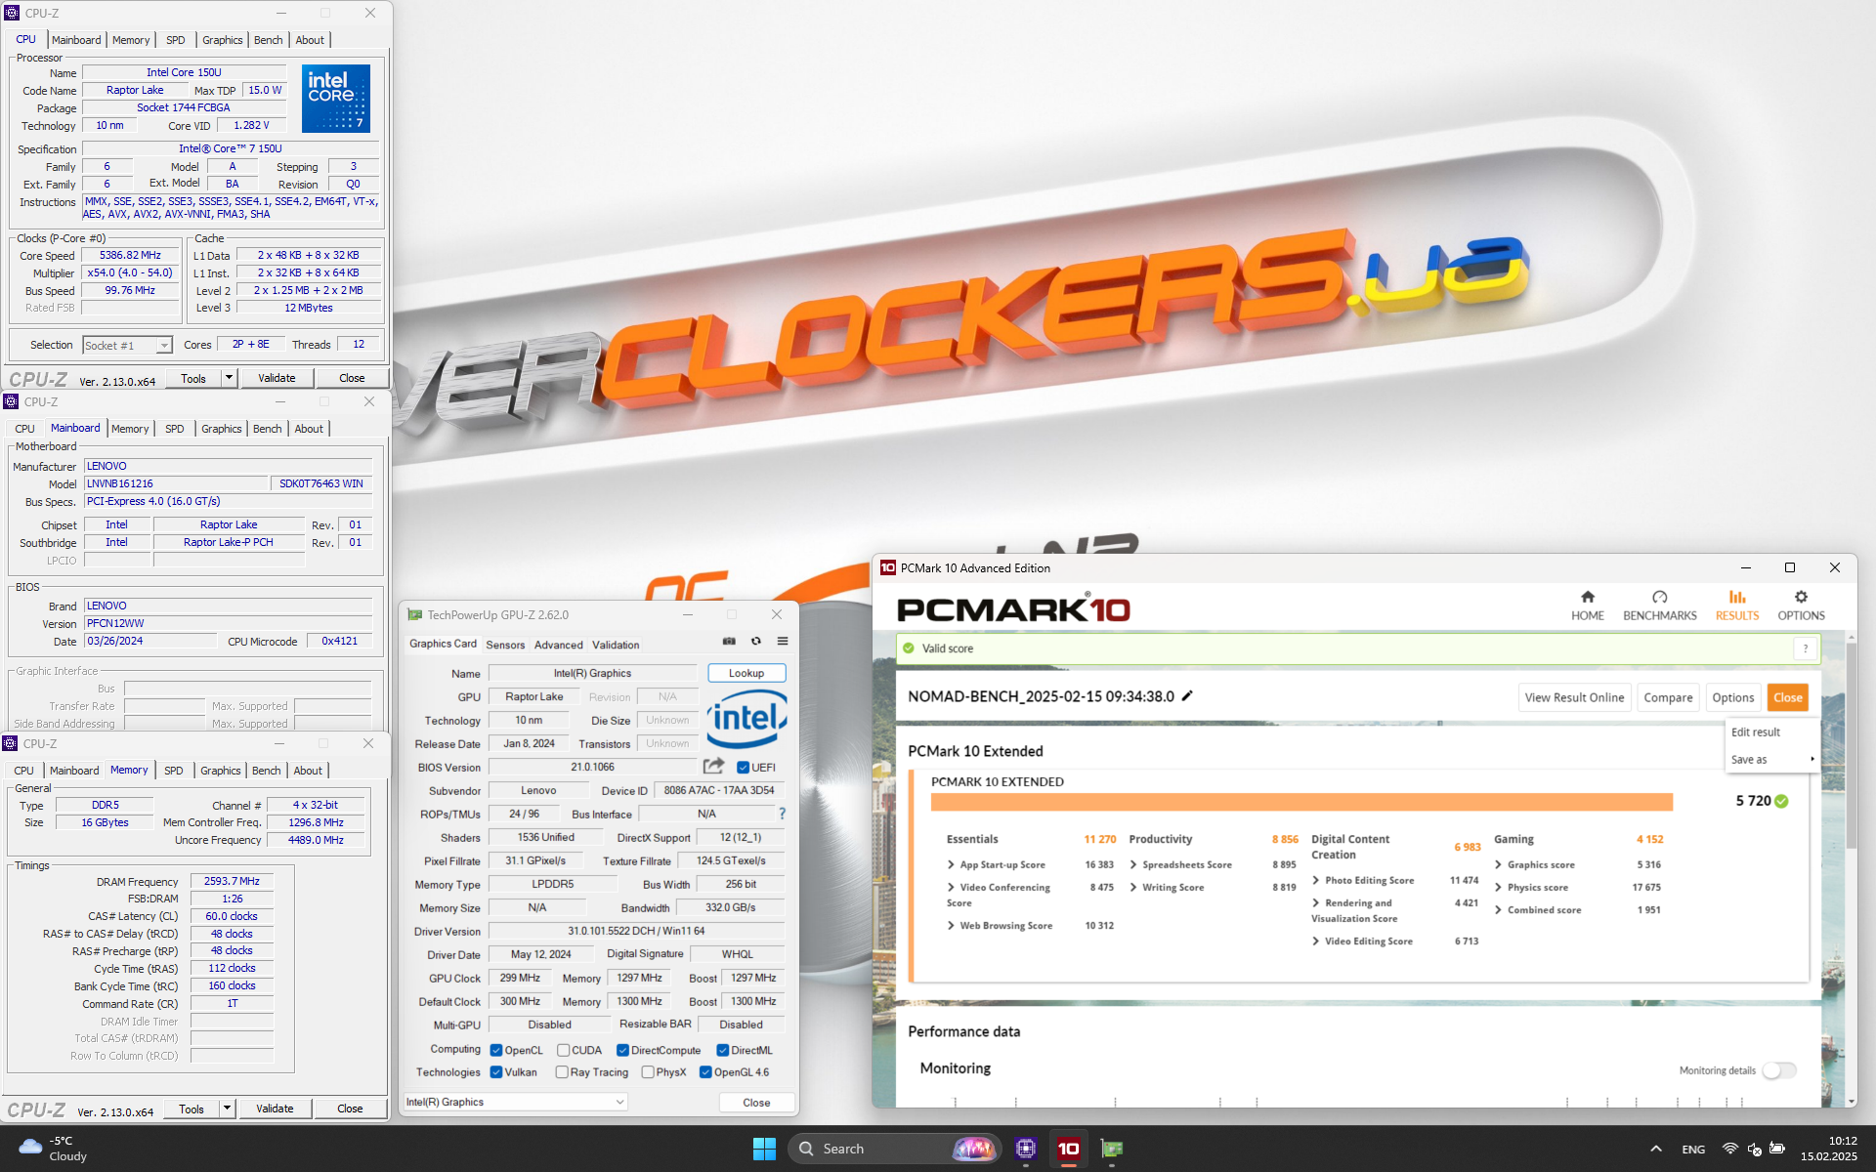Open Graphics tab in the Memory CPU-Z window
1876x1172 pixels.
click(x=221, y=771)
